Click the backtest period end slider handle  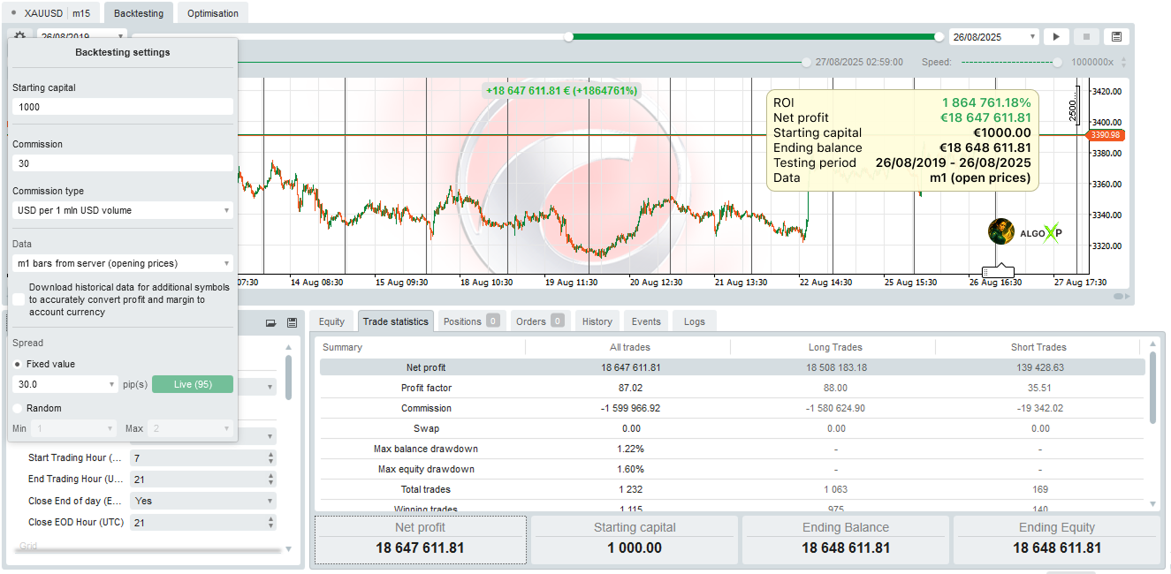pyautogui.click(x=939, y=37)
